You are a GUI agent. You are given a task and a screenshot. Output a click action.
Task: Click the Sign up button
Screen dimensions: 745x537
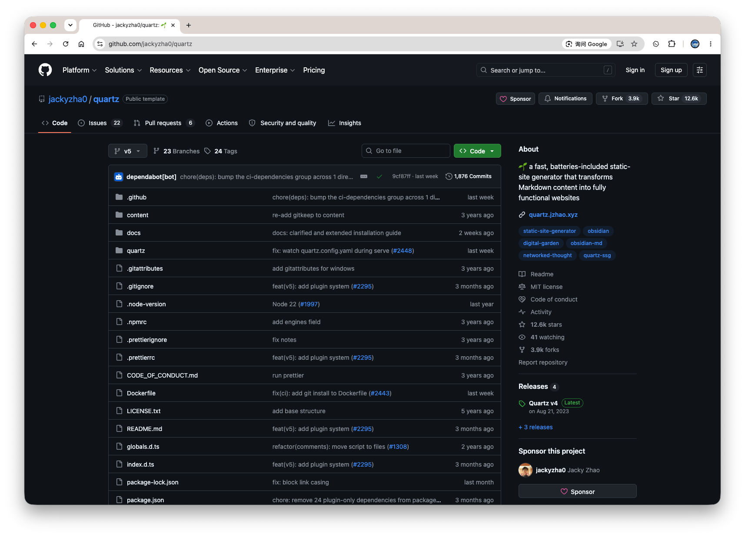point(671,70)
